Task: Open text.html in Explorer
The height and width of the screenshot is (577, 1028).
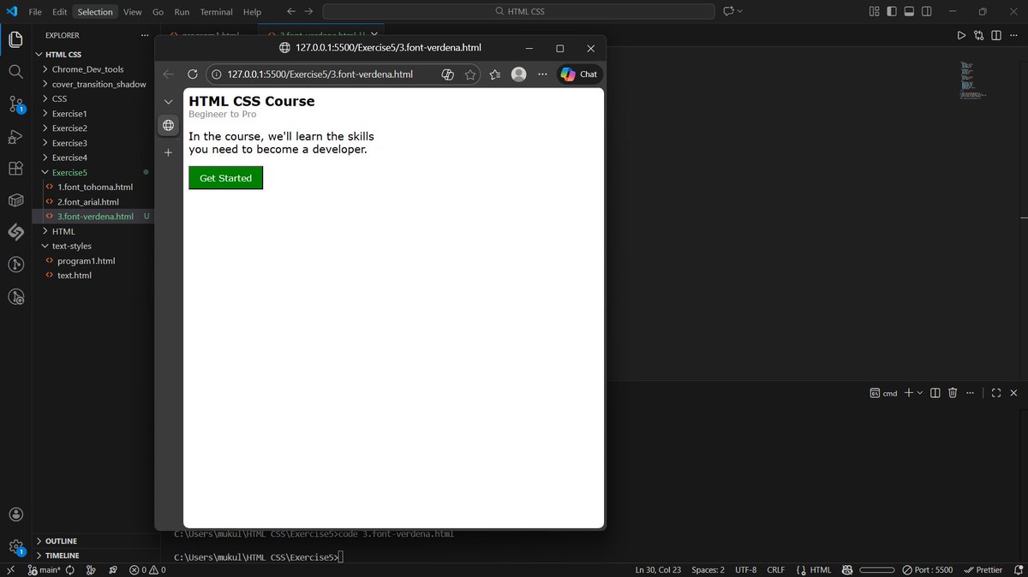Action: point(75,275)
